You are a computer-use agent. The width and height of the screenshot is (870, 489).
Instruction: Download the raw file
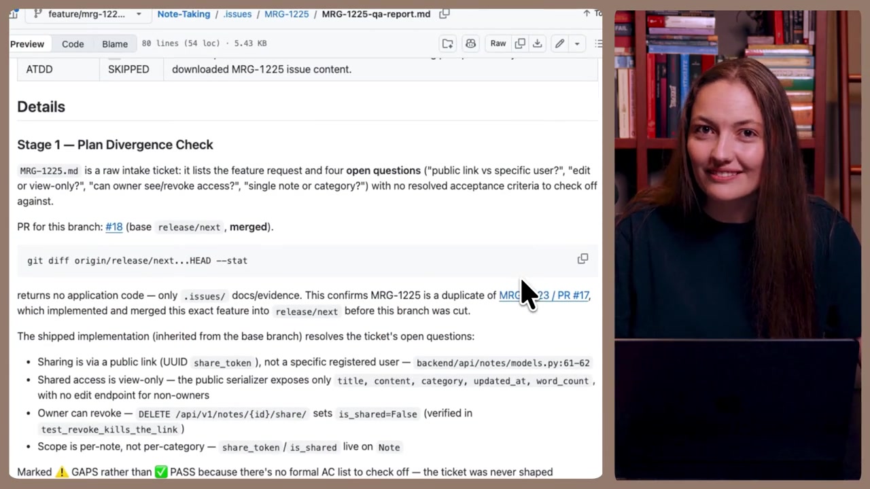pyautogui.click(x=537, y=43)
